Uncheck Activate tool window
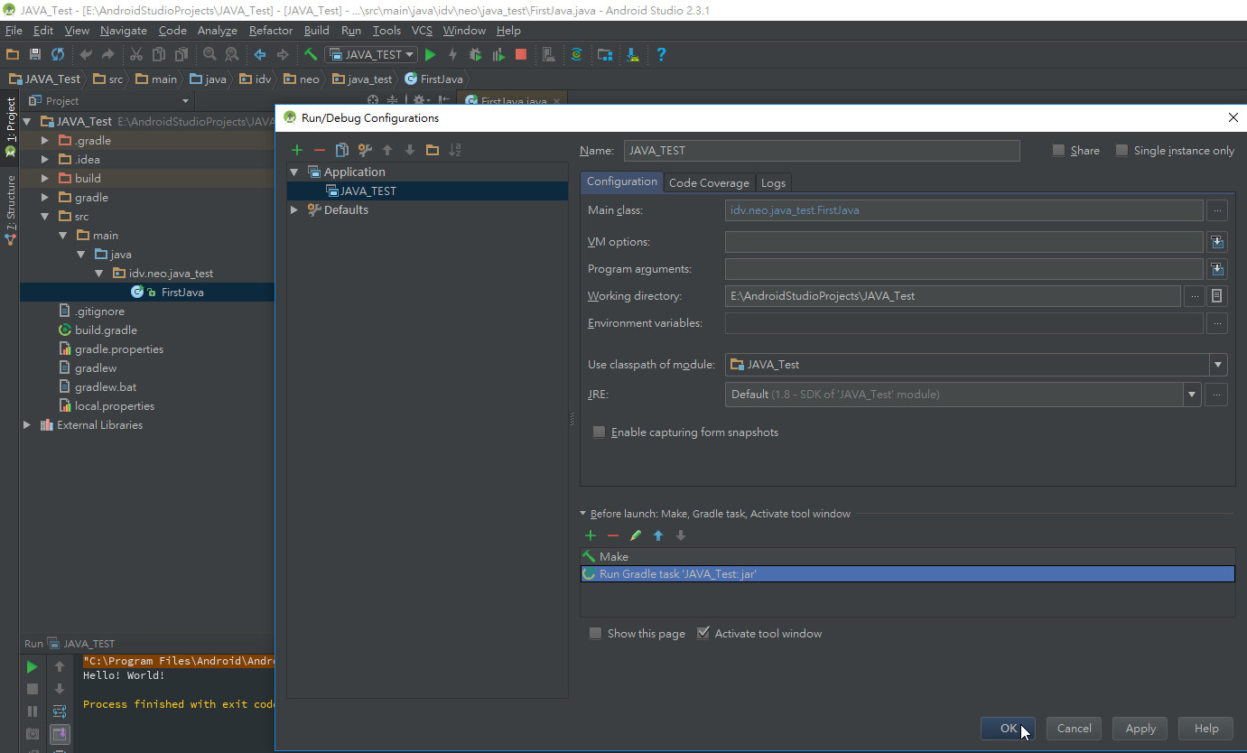This screenshot has width=1247, height=753. point(703,634)
